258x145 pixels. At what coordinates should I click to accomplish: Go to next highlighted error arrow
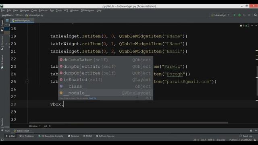point(256,25)
